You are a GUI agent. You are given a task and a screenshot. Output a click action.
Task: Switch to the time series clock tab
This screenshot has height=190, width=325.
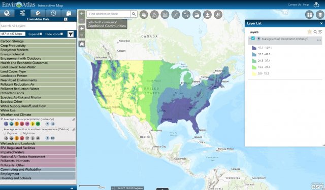tap(53, 13)
